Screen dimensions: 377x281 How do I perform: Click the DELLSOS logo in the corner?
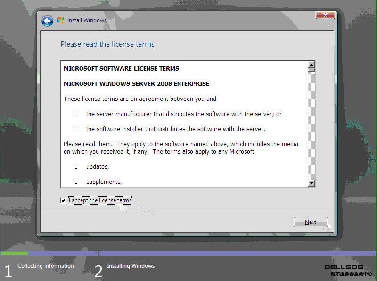click(x=348, y=271)
